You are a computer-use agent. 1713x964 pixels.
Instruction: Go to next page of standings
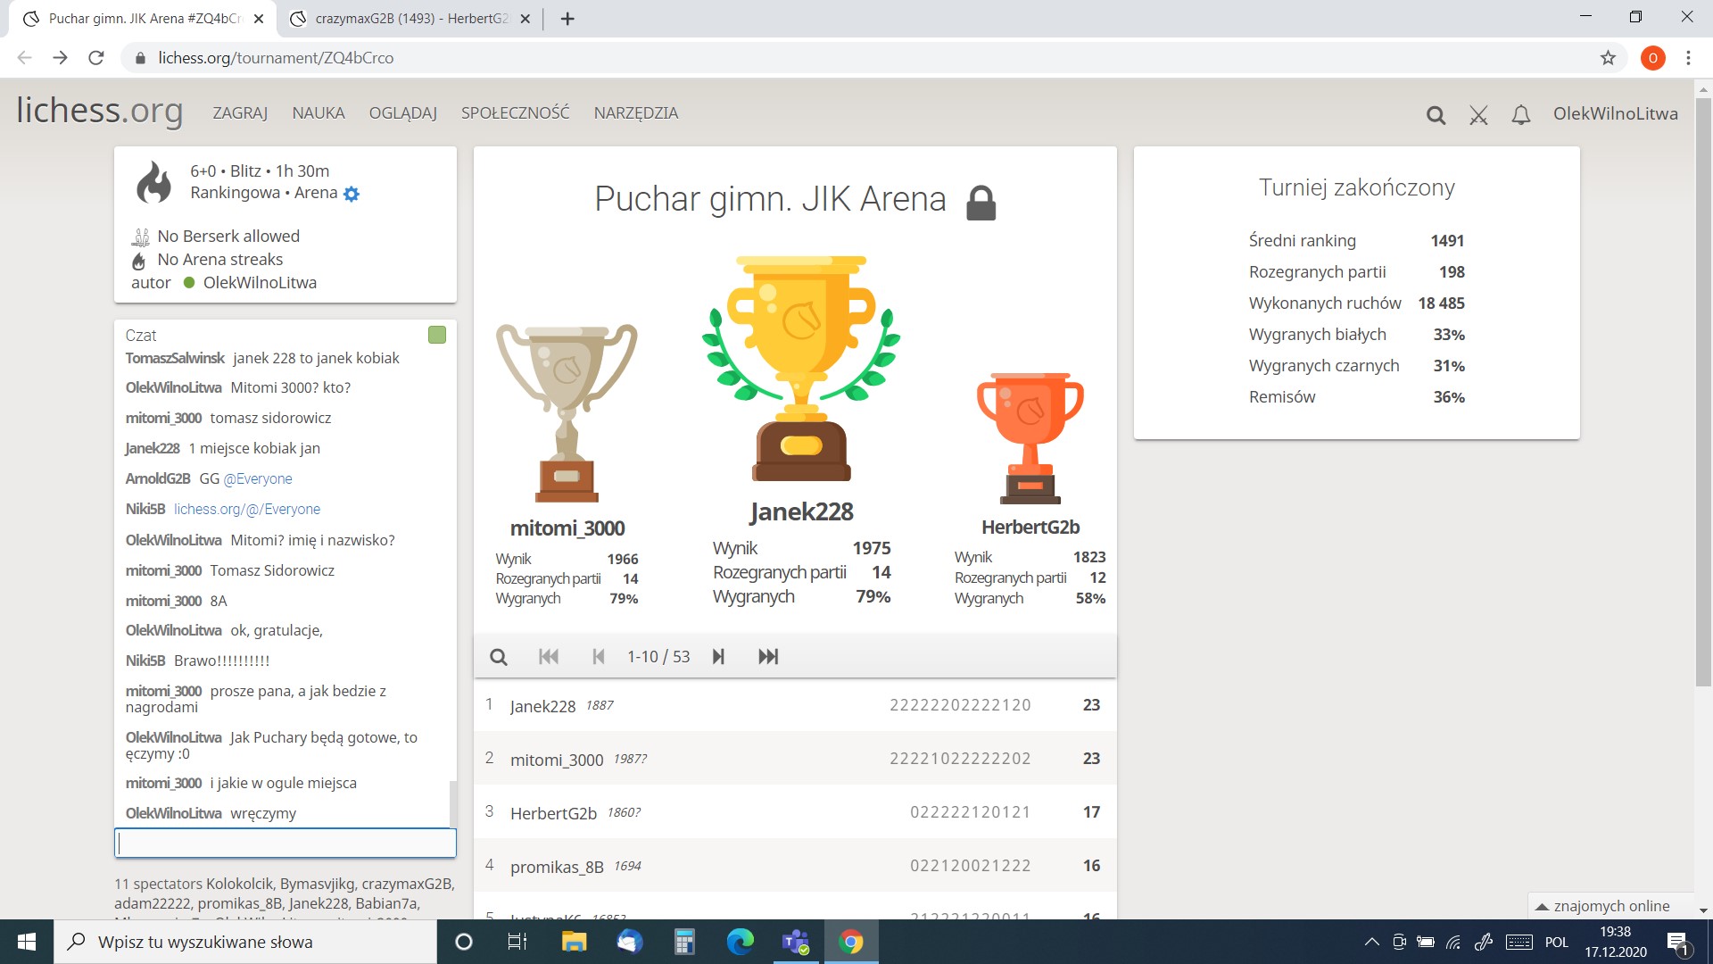tap(718, 657)
